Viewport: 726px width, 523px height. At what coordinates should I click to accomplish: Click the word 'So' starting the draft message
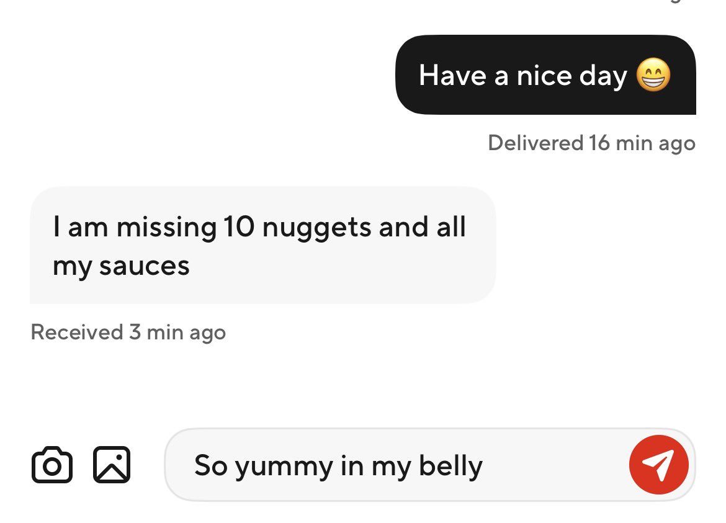pos(211,465)
